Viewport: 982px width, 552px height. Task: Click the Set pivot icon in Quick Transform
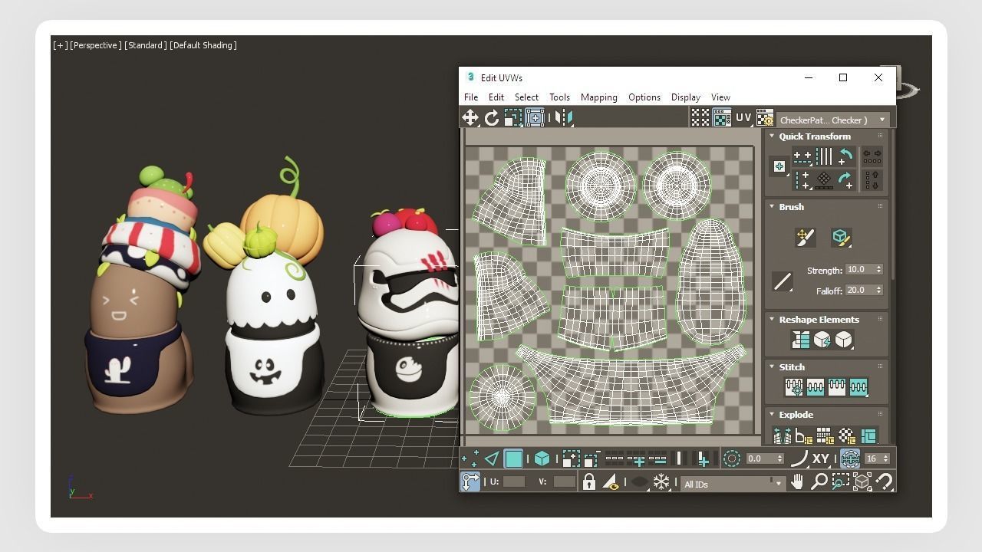pyautogui.click(x=779, y=166)
